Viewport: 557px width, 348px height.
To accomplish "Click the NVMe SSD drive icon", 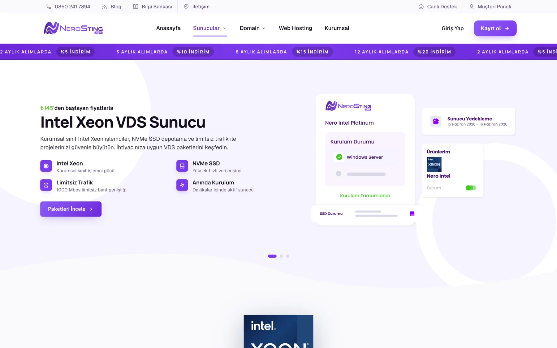I will (x=182, y=166).
